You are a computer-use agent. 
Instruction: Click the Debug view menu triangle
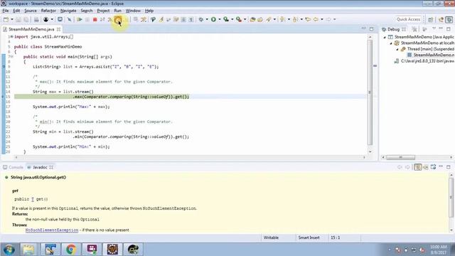(434, 28)
